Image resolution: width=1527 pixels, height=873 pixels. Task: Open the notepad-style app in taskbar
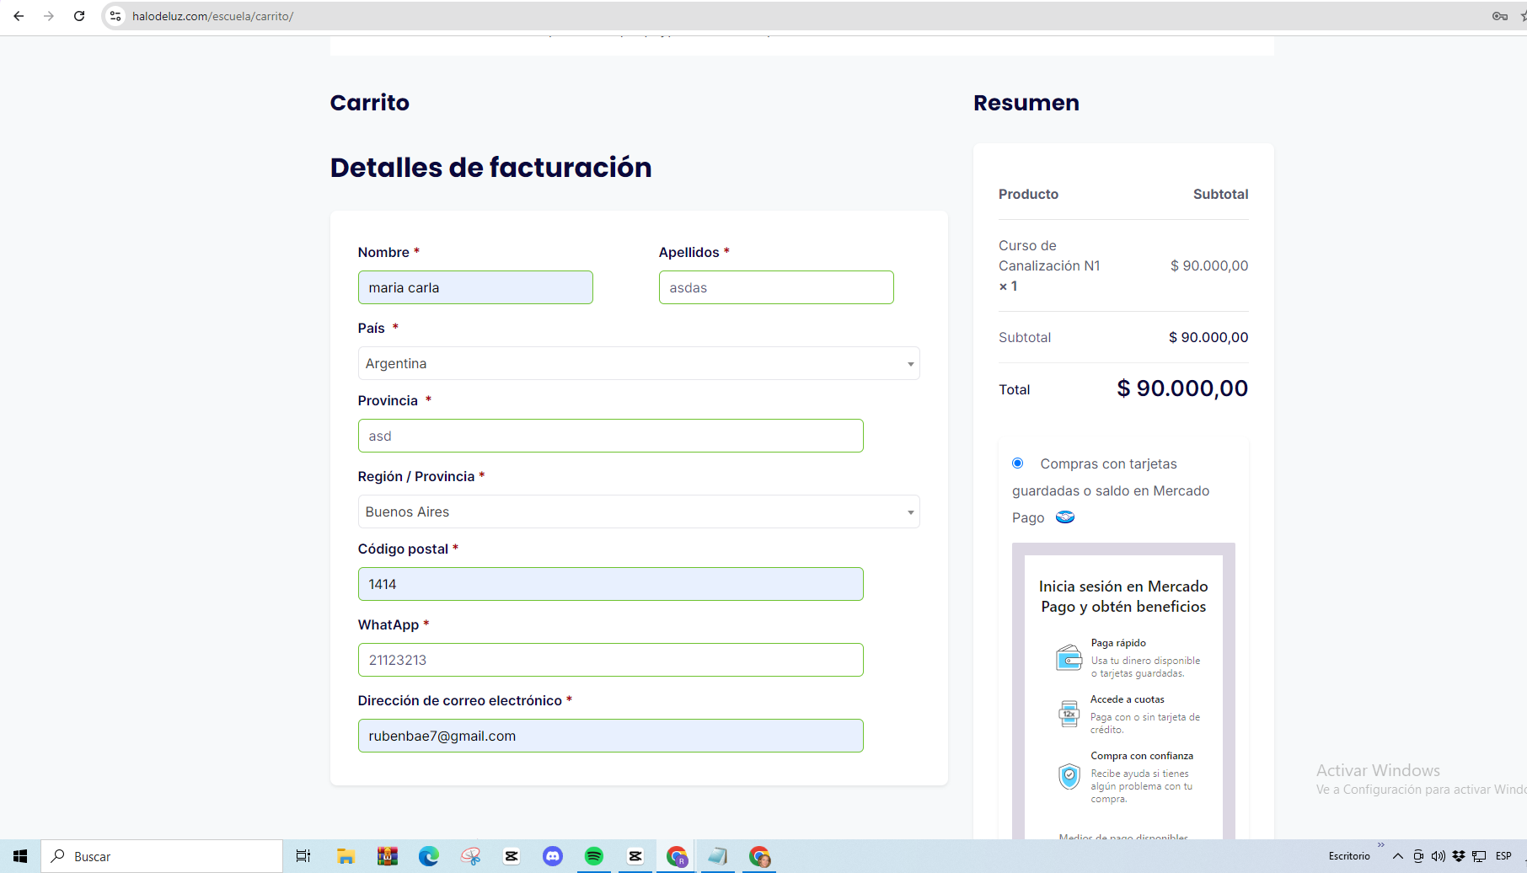tap(717, 856)
